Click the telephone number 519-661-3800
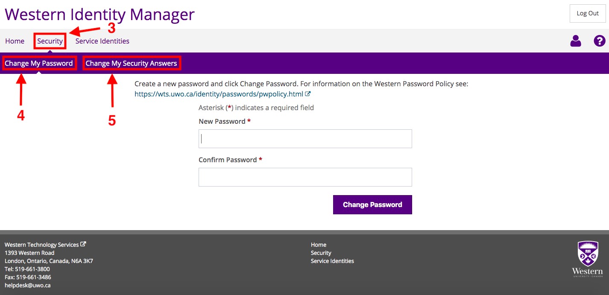Image resolution: width=609 pixels, height=295 pixels. click(x=33, y=269)
